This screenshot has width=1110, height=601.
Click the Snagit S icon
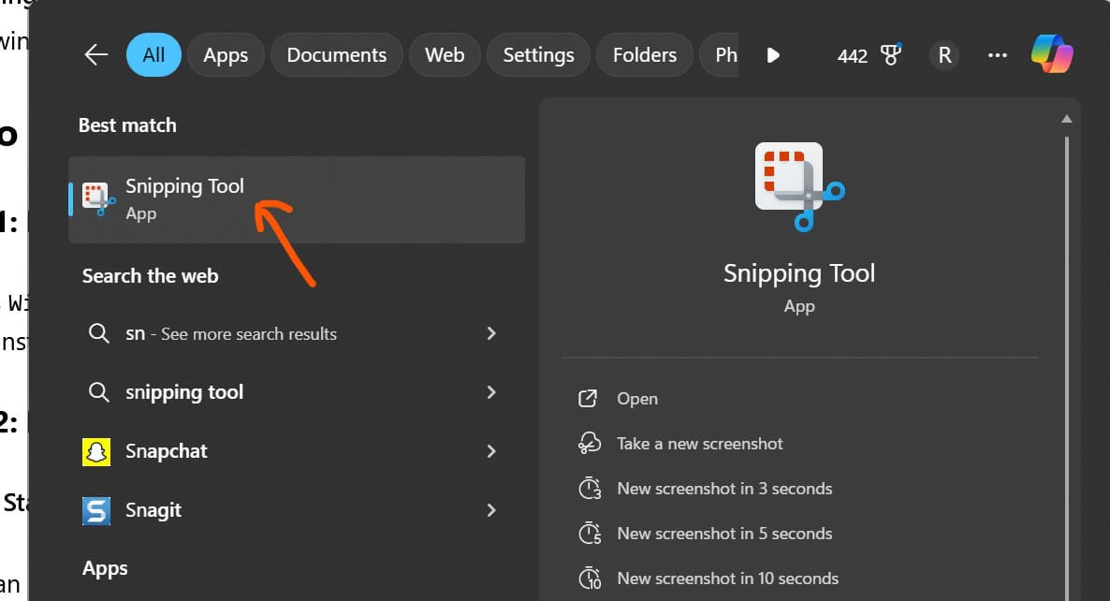(x=96, y=510)
